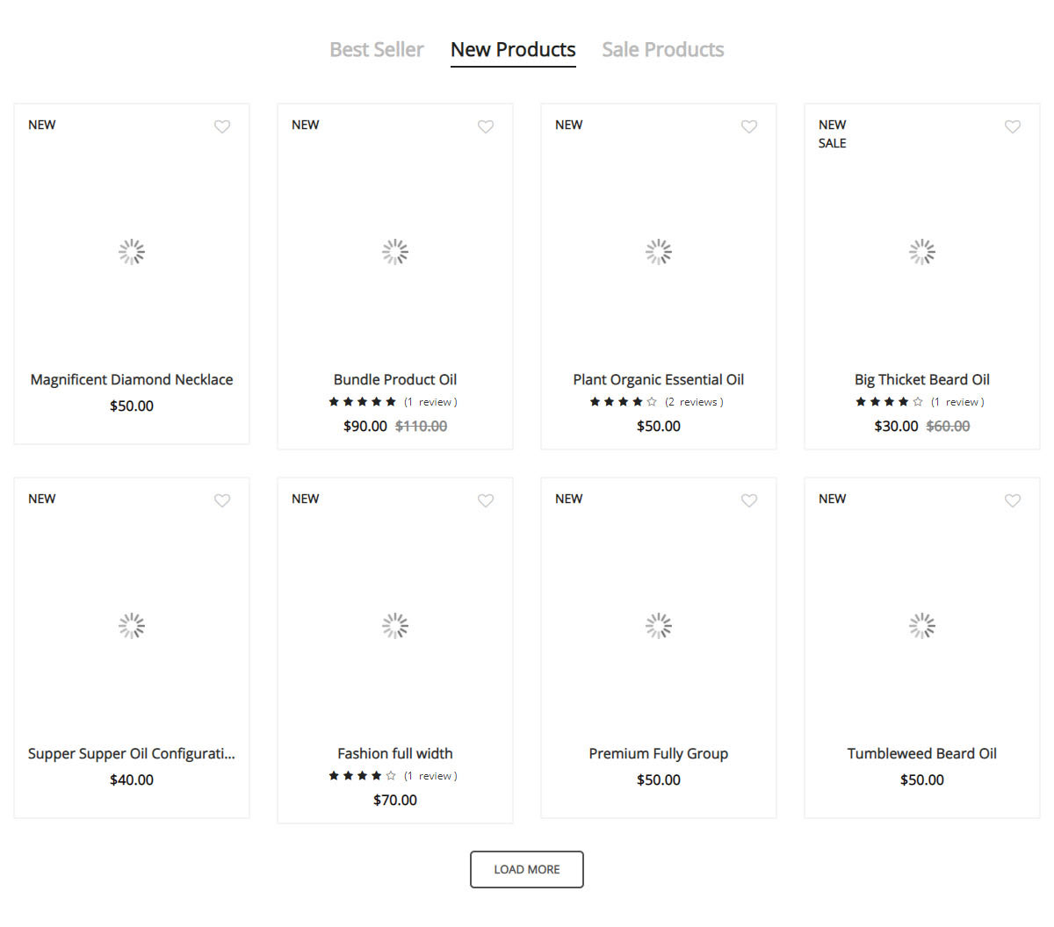
Task: Wishlist the Tumbleweed Beard Oil
Action: [1013, 500]
